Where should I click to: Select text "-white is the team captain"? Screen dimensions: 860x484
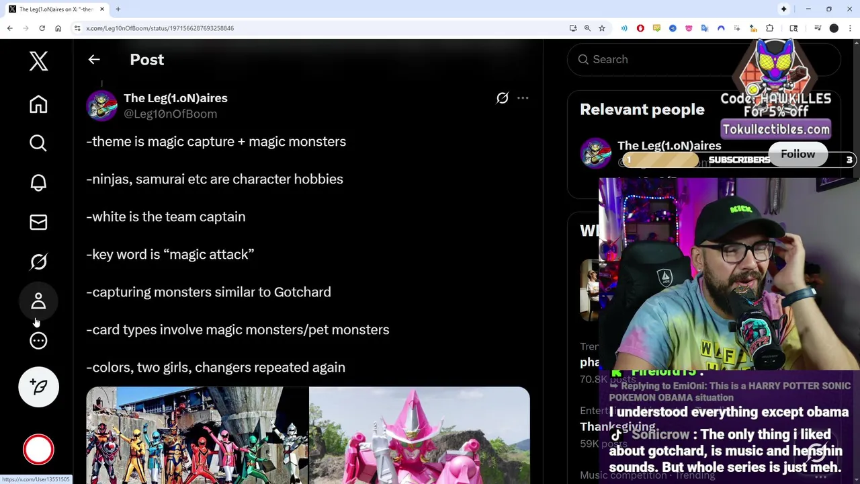(166, 216)
